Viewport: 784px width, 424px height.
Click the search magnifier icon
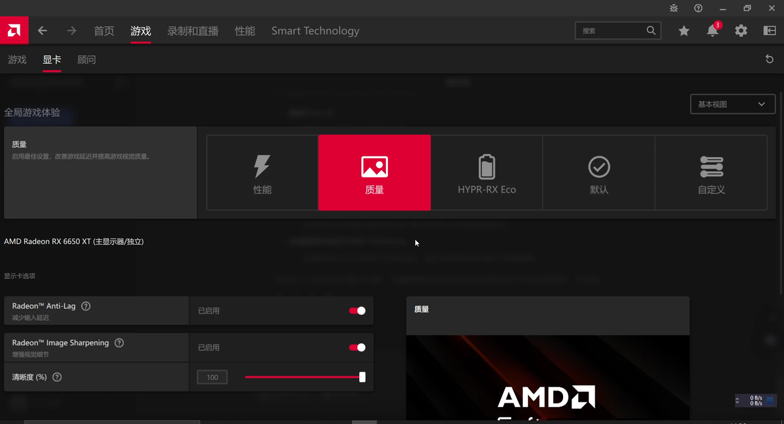650,30
